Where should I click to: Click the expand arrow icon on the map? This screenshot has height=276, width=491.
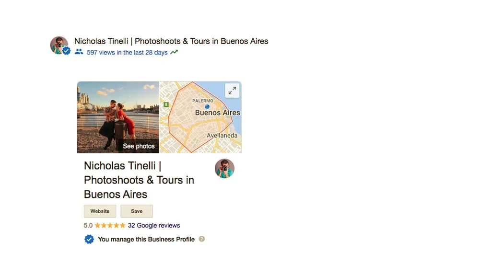tap(232, 90)
